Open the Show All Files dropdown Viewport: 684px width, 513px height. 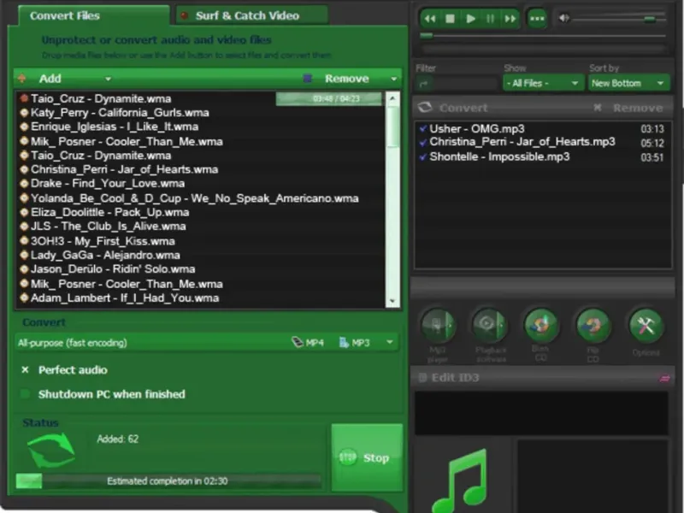543,83
